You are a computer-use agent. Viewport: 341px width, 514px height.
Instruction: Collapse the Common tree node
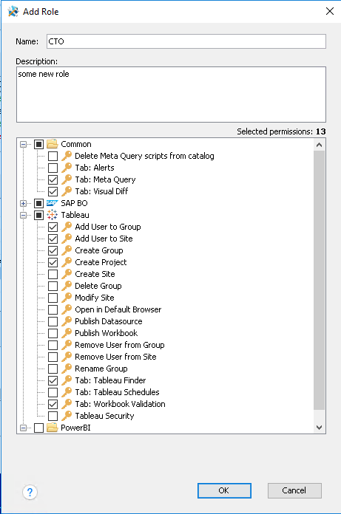click(x=24, y=144)
